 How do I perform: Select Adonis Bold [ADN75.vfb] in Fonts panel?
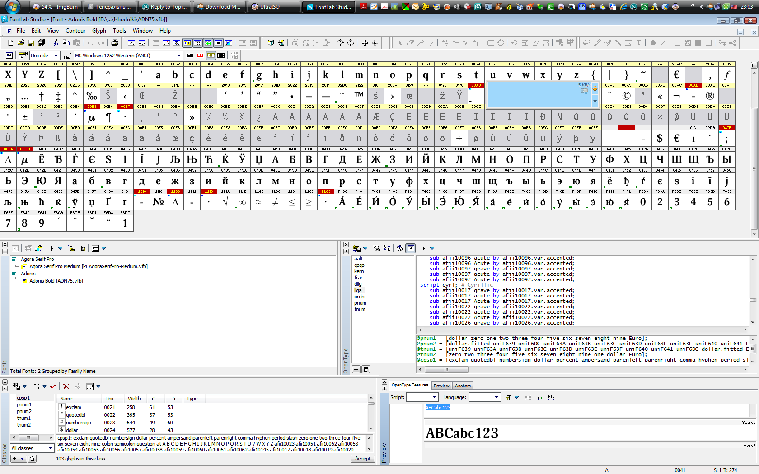(x=56, y=281)
